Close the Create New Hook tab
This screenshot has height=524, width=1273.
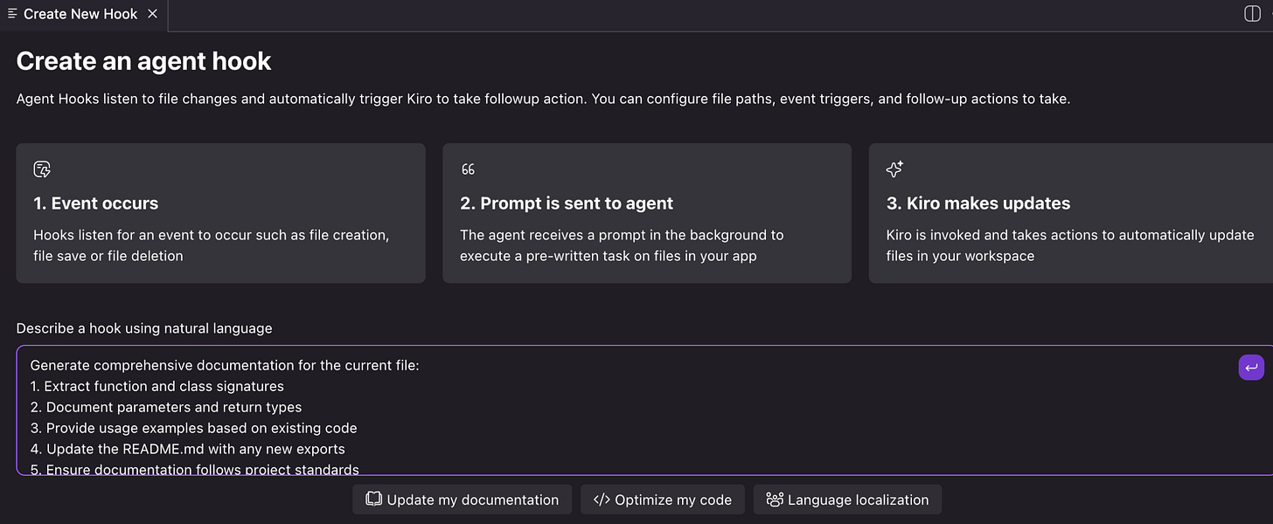(153, 14)
